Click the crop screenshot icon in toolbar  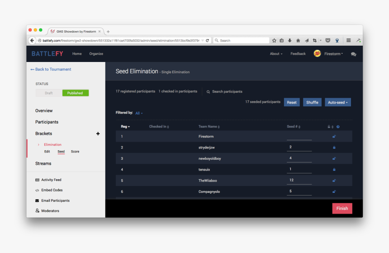click(314, 40)
